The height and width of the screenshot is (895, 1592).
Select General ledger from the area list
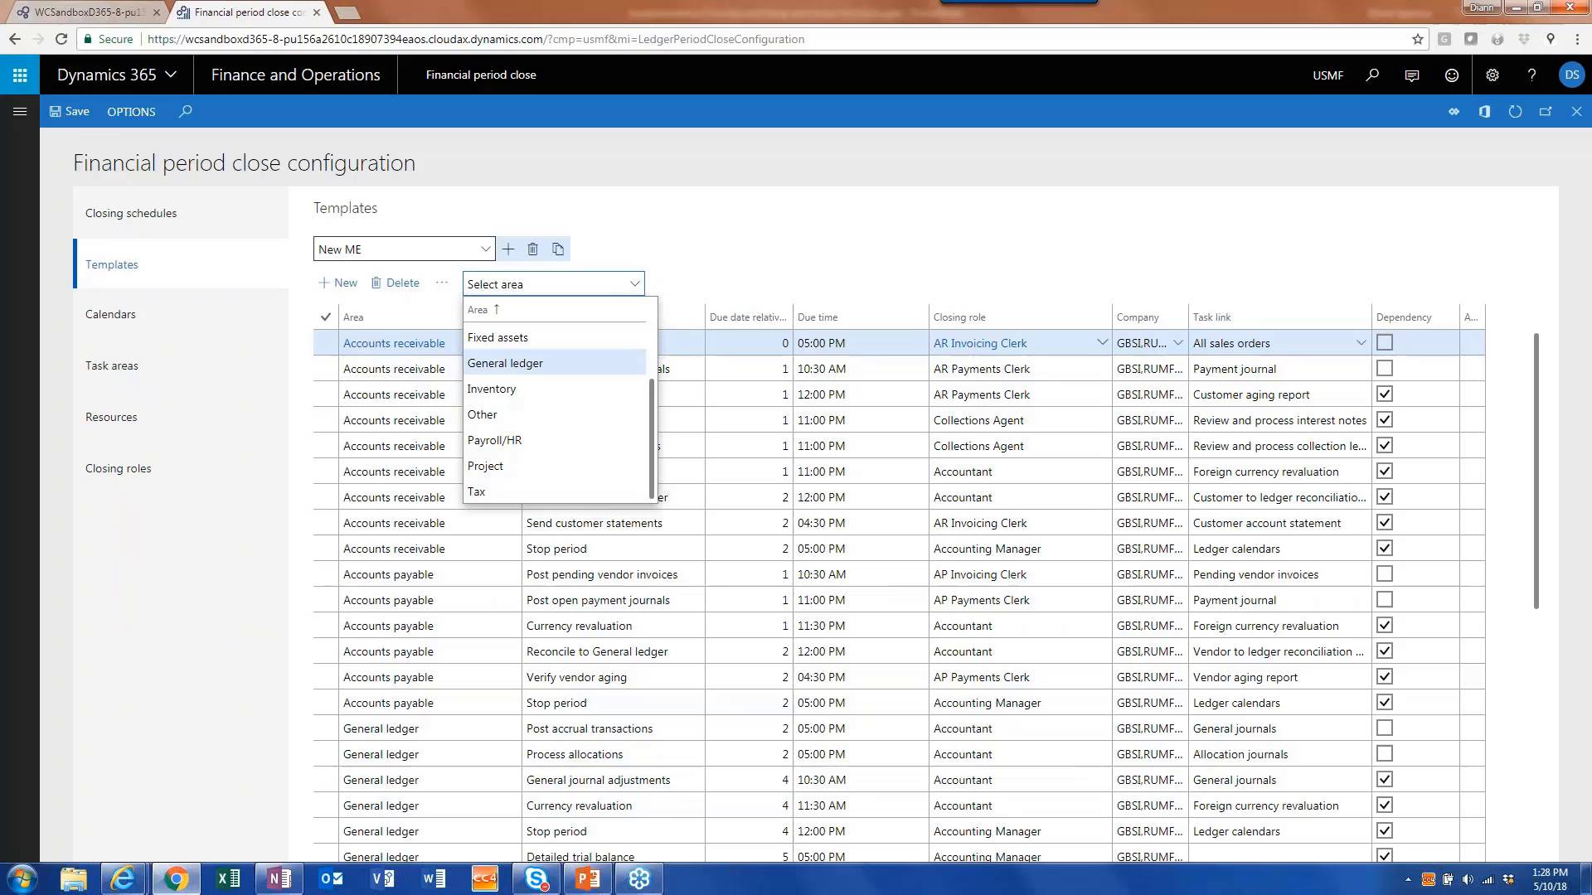506,362
